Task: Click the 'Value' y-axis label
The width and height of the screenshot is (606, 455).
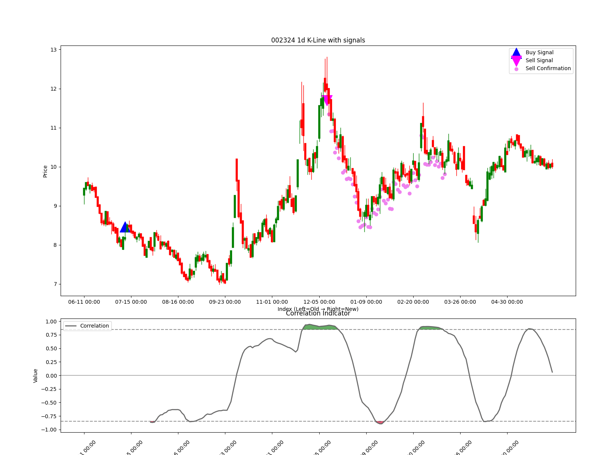Action: point(36,375)
